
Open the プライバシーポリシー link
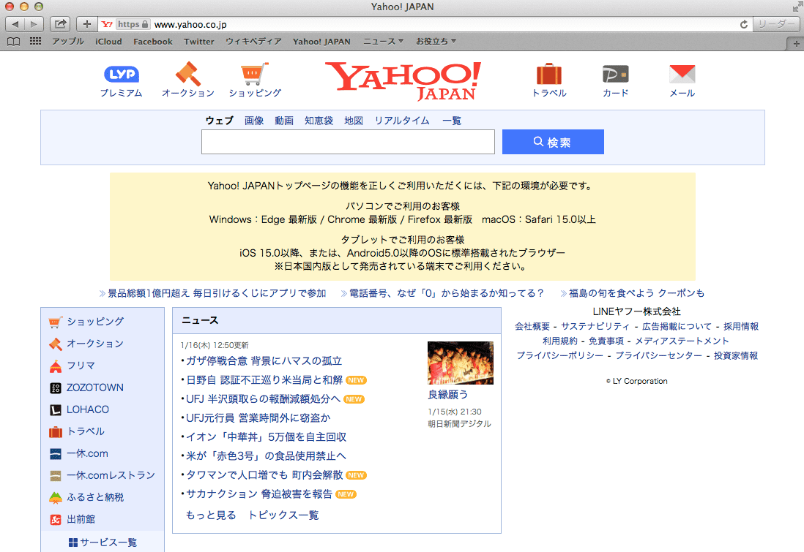(x=560, y=355)
